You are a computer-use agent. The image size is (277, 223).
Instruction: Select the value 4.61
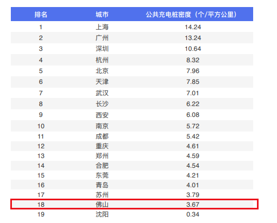pyautogui.click(x=192, y=146)
